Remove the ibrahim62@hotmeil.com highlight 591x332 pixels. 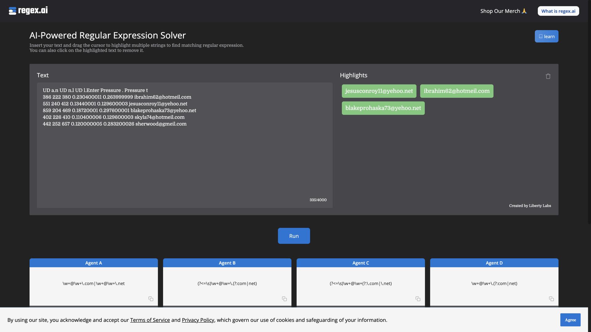pos(456,91)
